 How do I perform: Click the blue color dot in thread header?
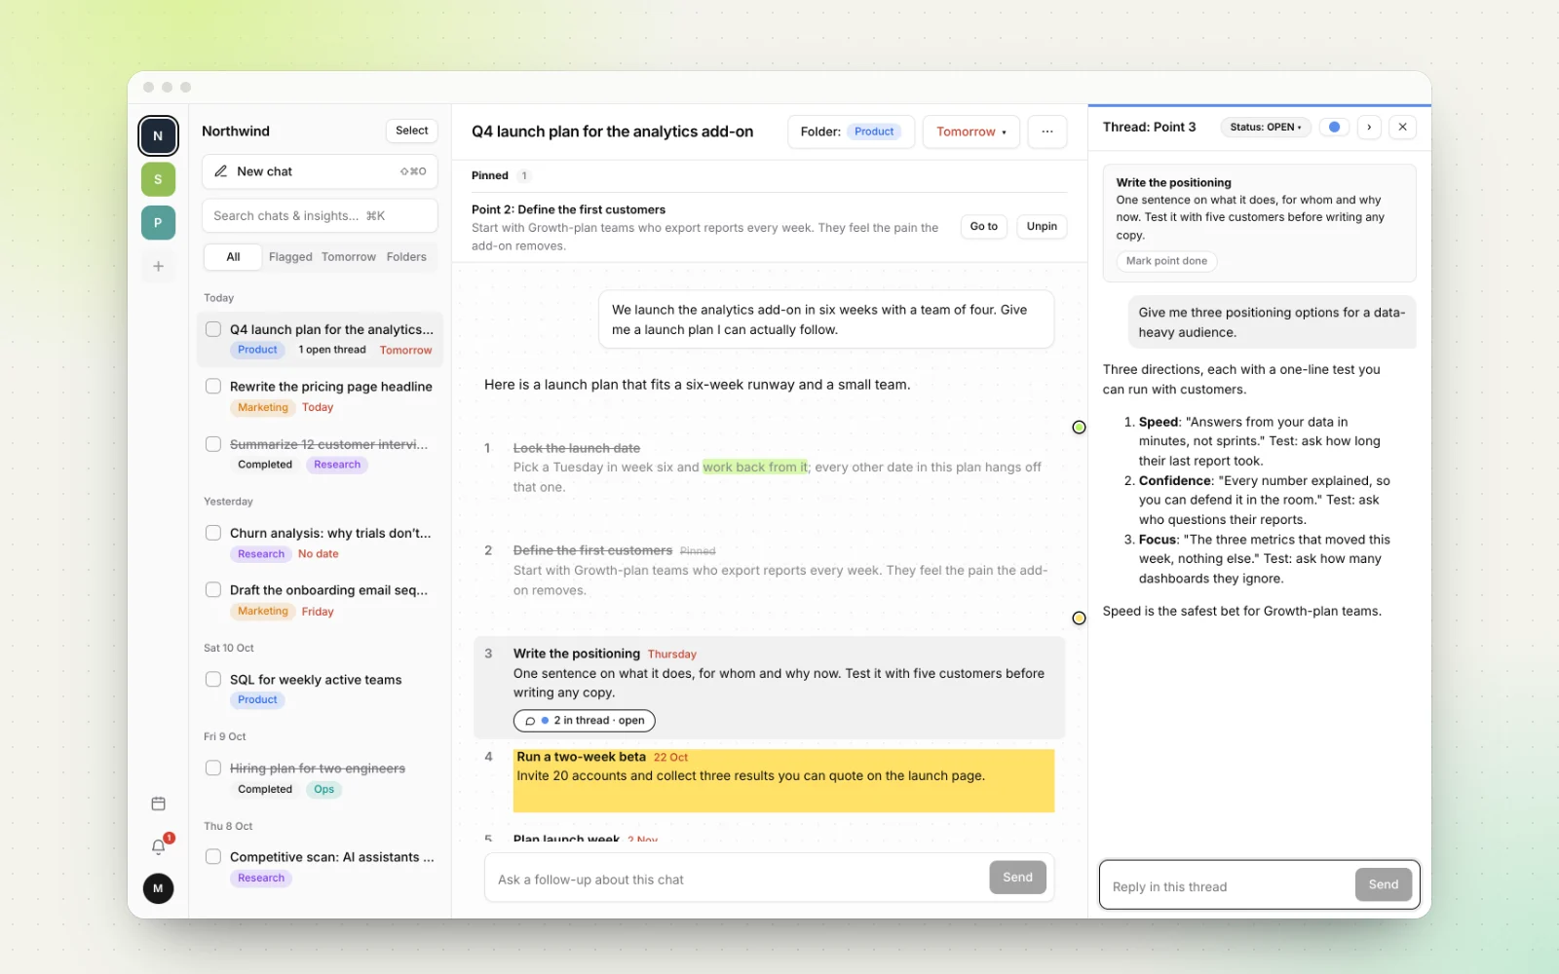[x=1335, y=127]
